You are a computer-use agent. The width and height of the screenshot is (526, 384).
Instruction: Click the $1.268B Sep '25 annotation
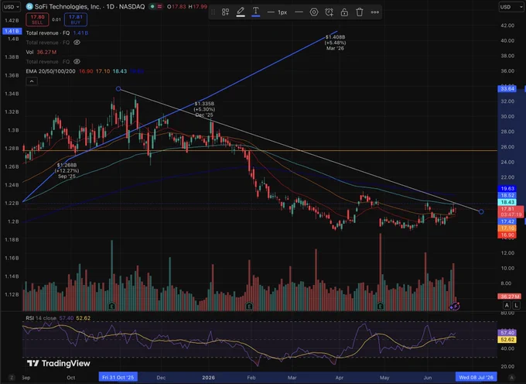(67, 170)
